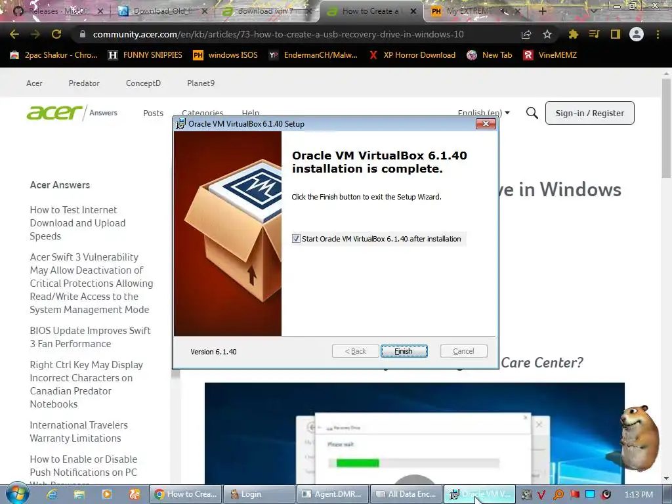Open FUNNY SNIPPIES bookmark
672x504 pixels.
pyautogui.click(x=145, y=55)
